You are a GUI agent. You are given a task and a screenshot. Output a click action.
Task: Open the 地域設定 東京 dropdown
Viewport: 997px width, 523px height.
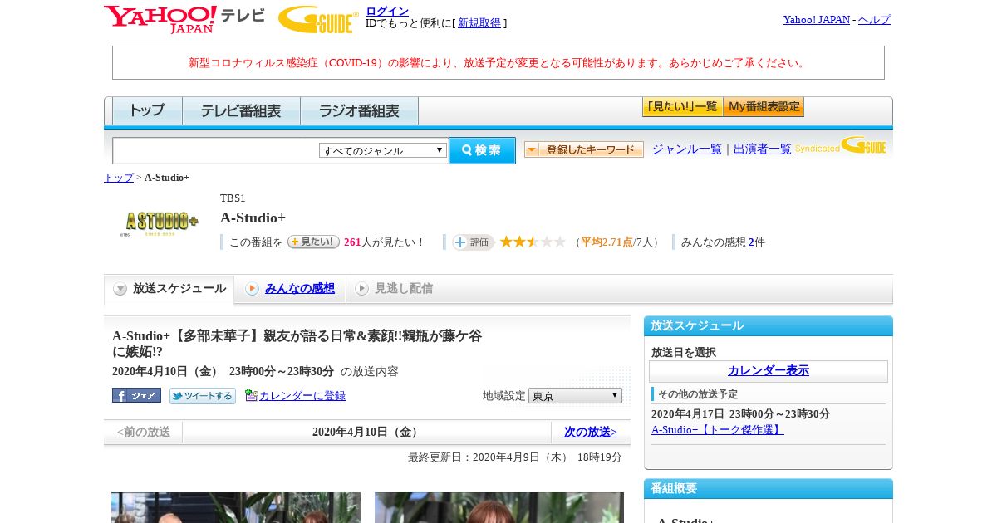(575, 396)
